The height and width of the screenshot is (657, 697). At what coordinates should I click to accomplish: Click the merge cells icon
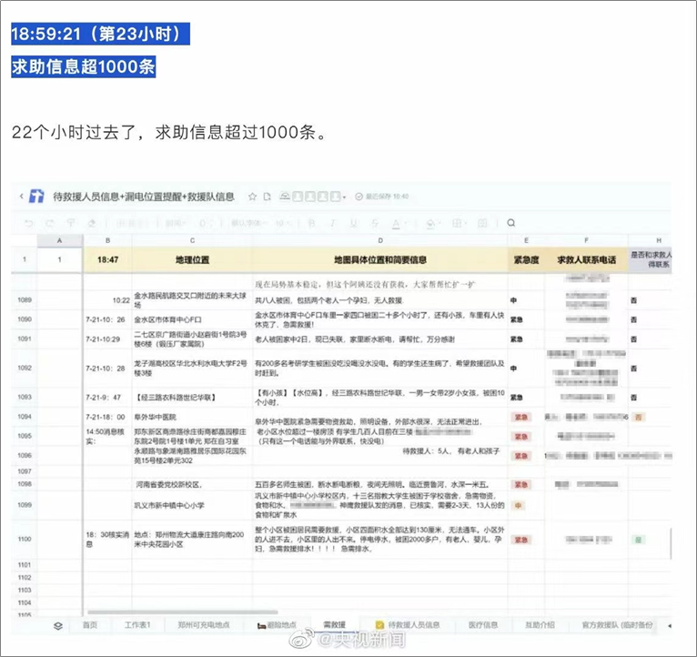point(482,223)
